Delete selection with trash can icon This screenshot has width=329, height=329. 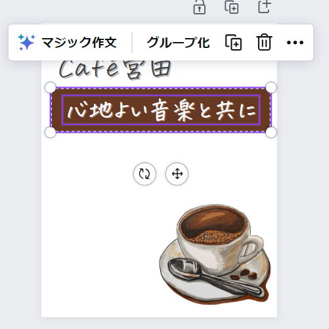(264, 42)
